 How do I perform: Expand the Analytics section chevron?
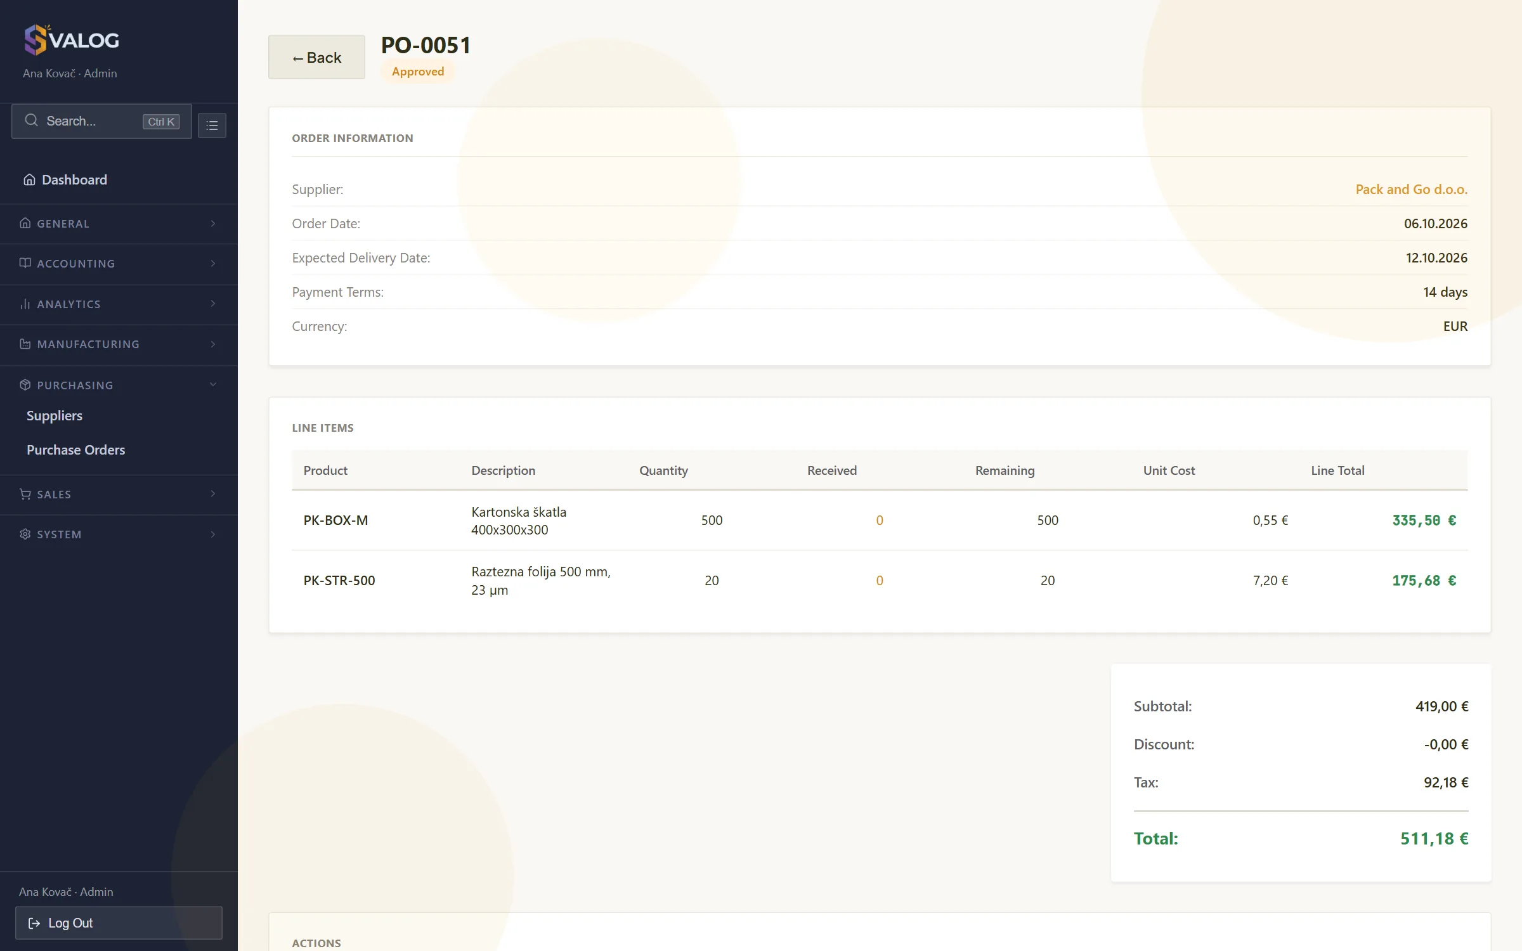pyautogui.click(x=213, y=304)
